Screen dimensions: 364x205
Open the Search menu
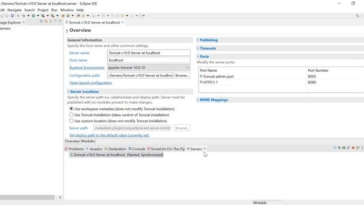[x=30, y=10]
